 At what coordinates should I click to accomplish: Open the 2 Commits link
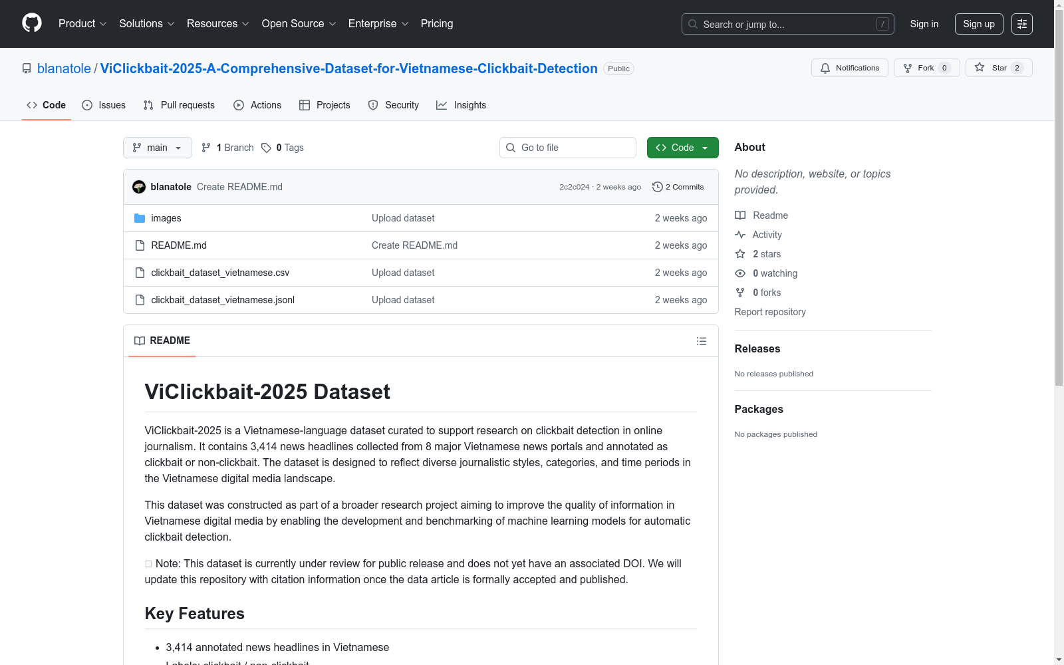coord(678,187)
